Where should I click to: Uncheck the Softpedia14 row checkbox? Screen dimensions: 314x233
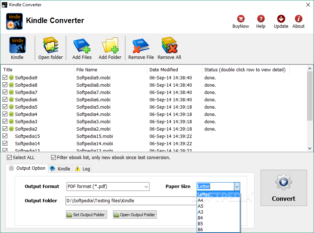click(x=5, y=143)
